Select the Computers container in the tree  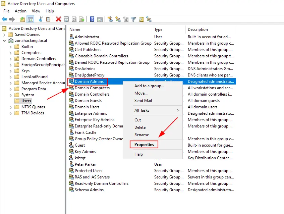(31, 52)
